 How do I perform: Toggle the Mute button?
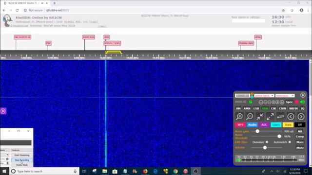pyautogui.click(x=300, y=148)
